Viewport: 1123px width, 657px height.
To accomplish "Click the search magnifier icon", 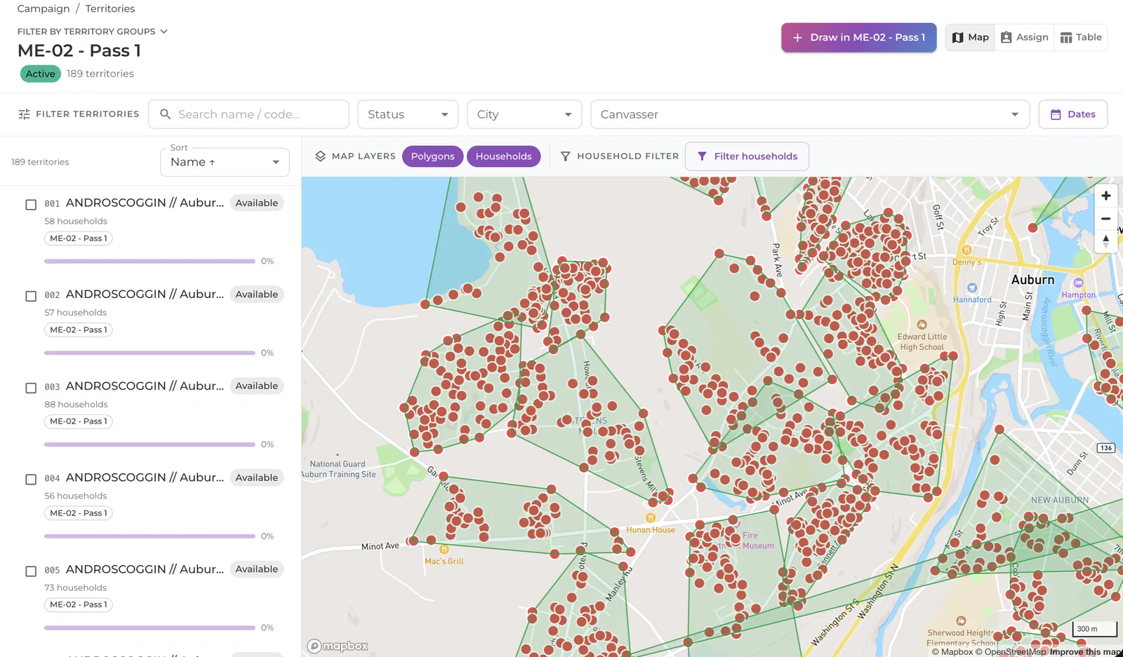I will point(165,114).
